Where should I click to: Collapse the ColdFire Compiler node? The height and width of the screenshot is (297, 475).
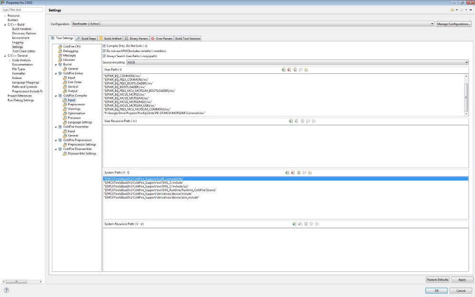pyautogui.click(x=56, y=96)
